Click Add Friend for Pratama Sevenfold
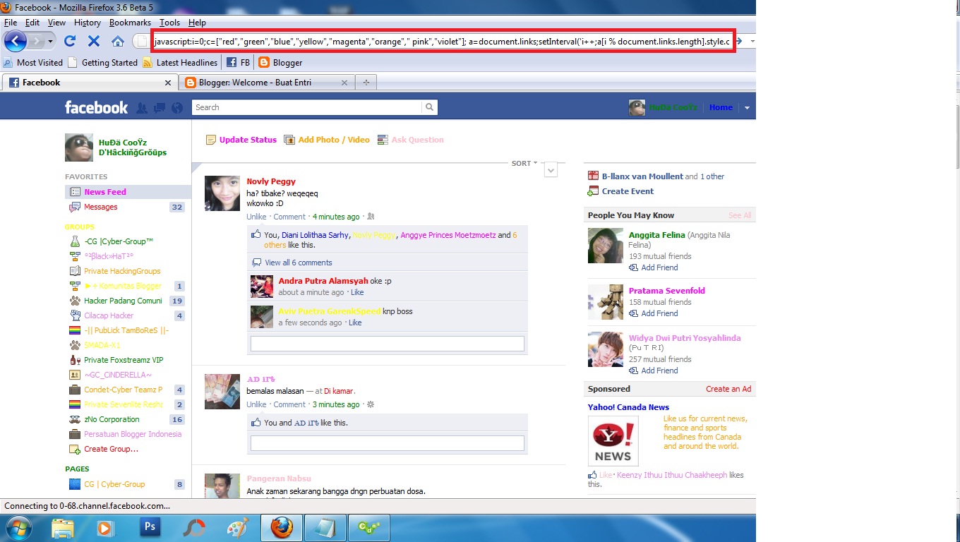Image resolution: width=960 pixels, height=542 pixels. tap(659, 313)
